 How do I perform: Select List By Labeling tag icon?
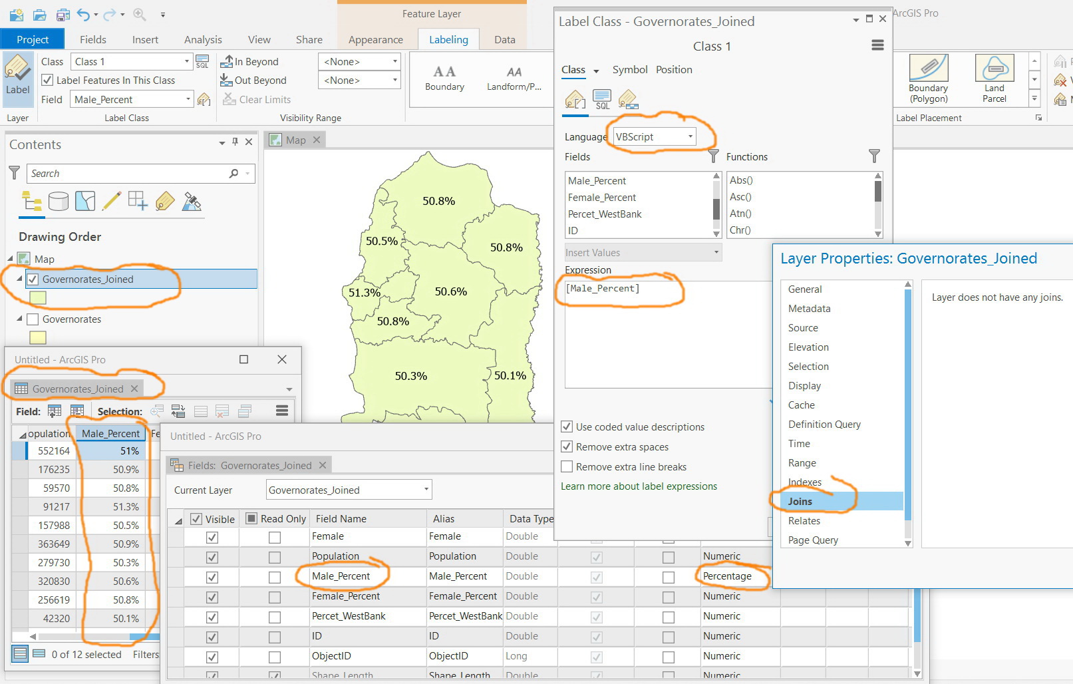165,201
